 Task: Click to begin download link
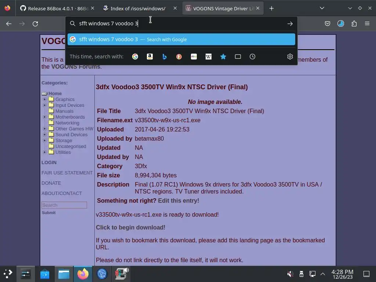(x=130, y=227)
